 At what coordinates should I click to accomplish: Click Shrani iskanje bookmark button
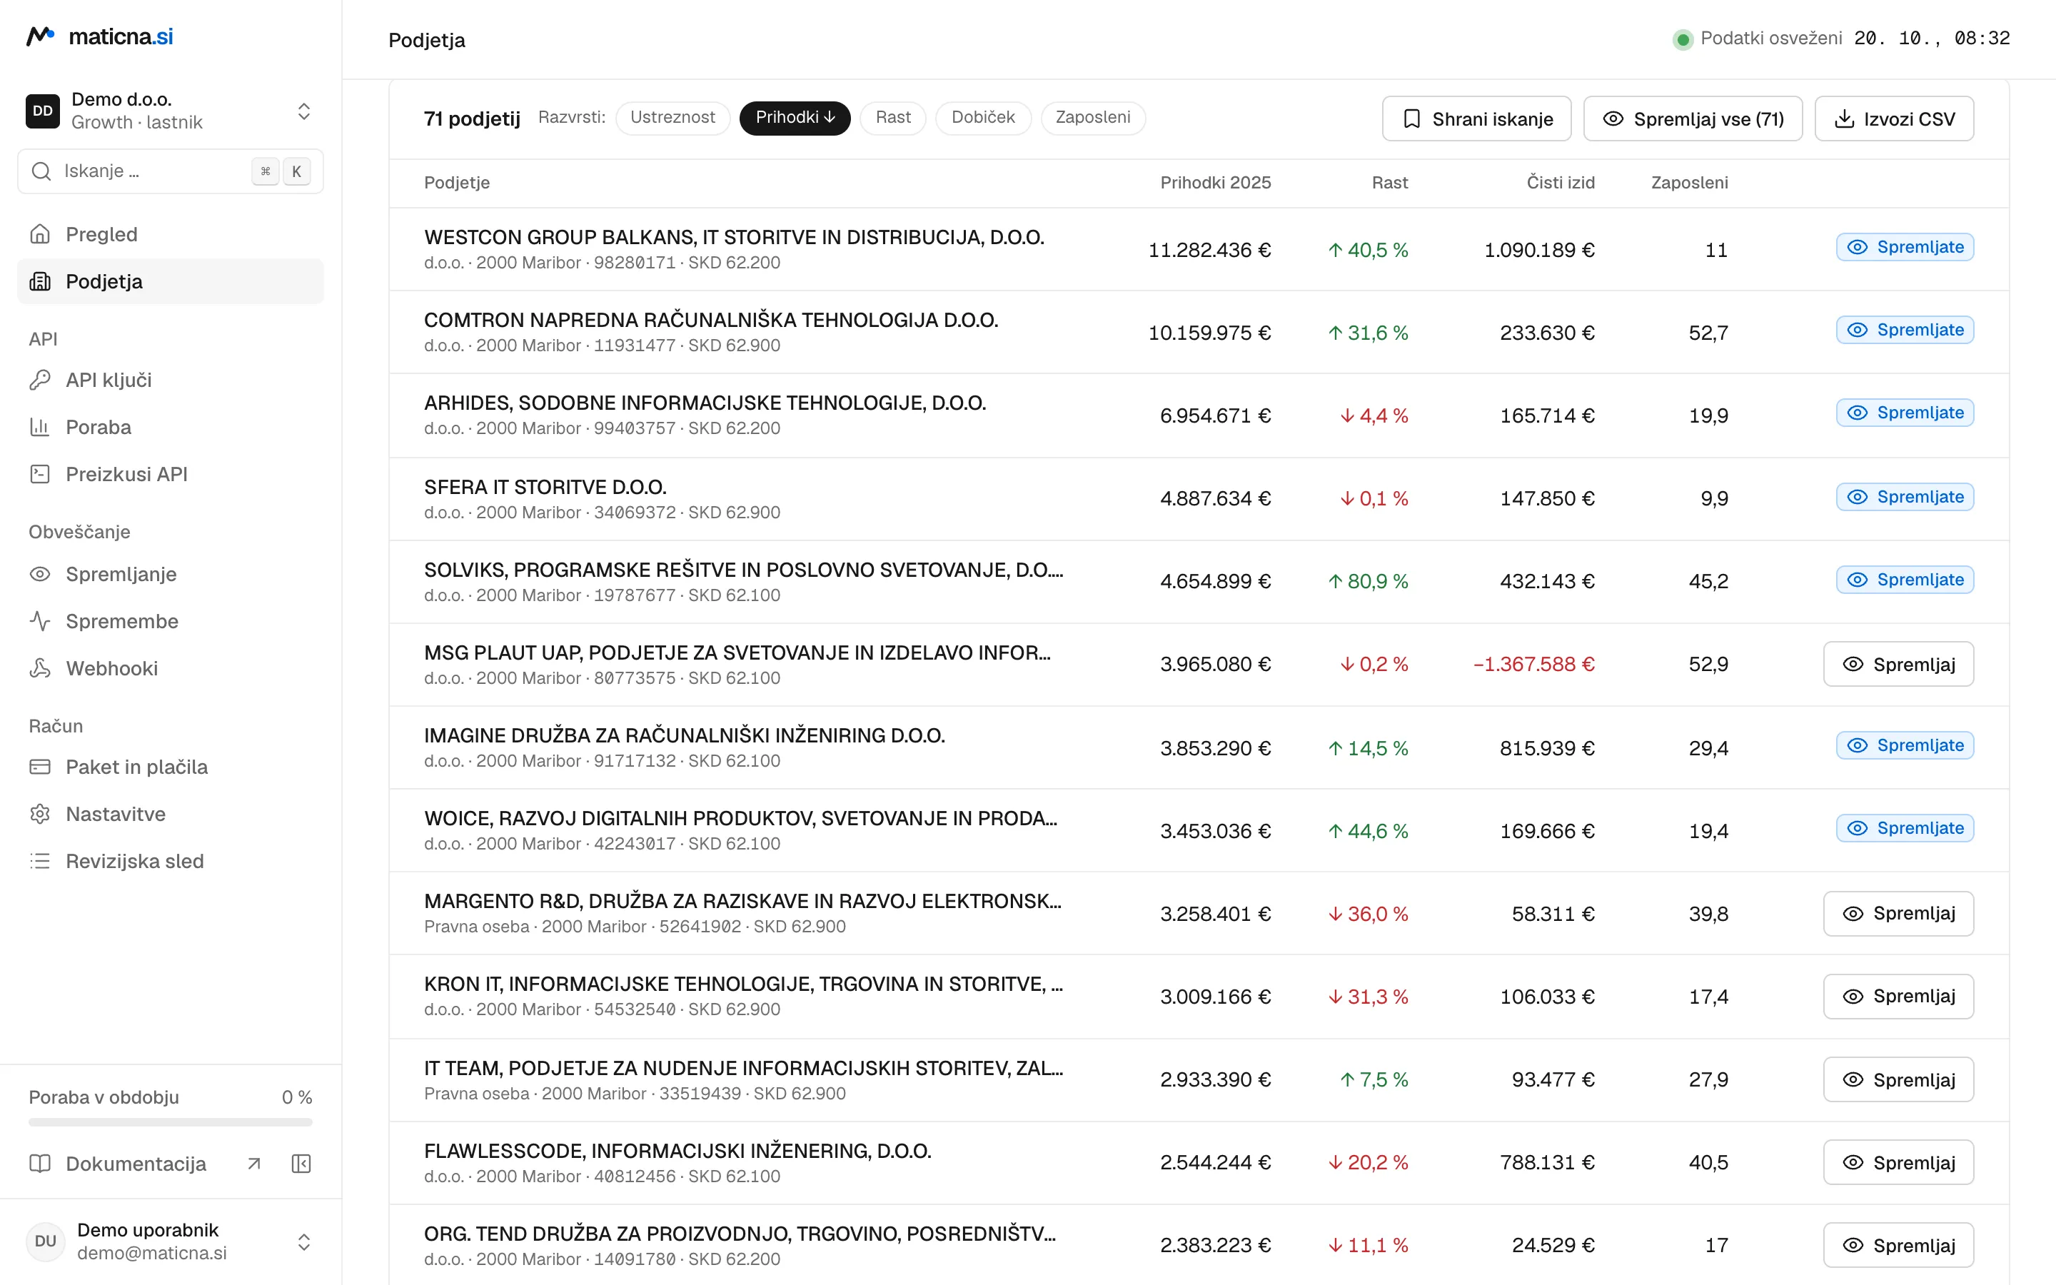1476,119
